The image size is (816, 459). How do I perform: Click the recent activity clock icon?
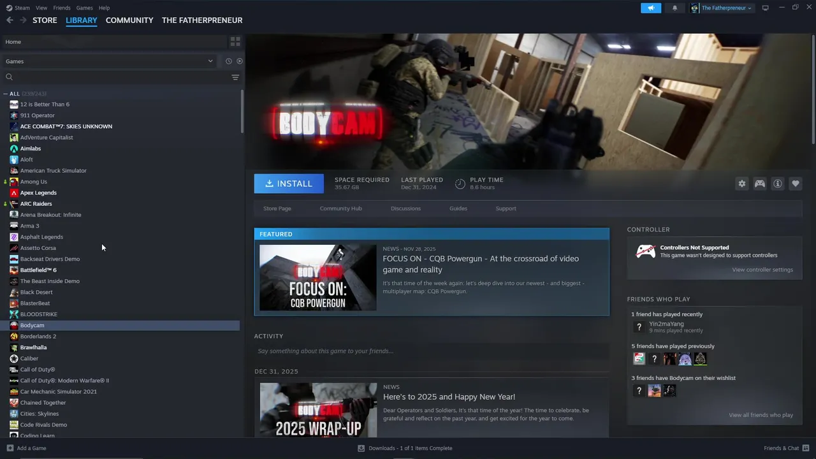pyautogui.click(x=228, y=61)
